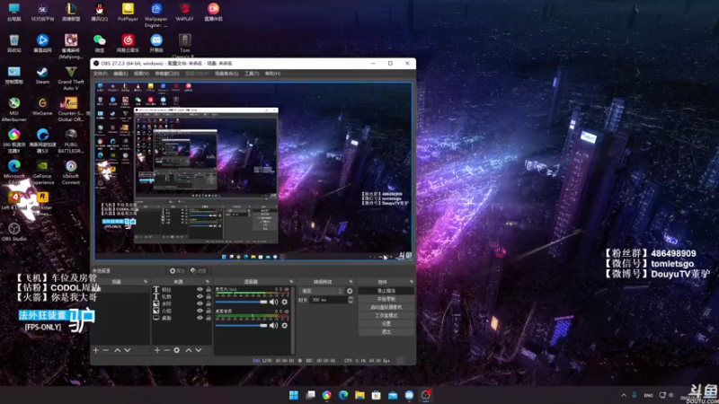Show hidden system tray icons chevron
Viewport: 719px width, 404px height.
(x=624, y=395)
